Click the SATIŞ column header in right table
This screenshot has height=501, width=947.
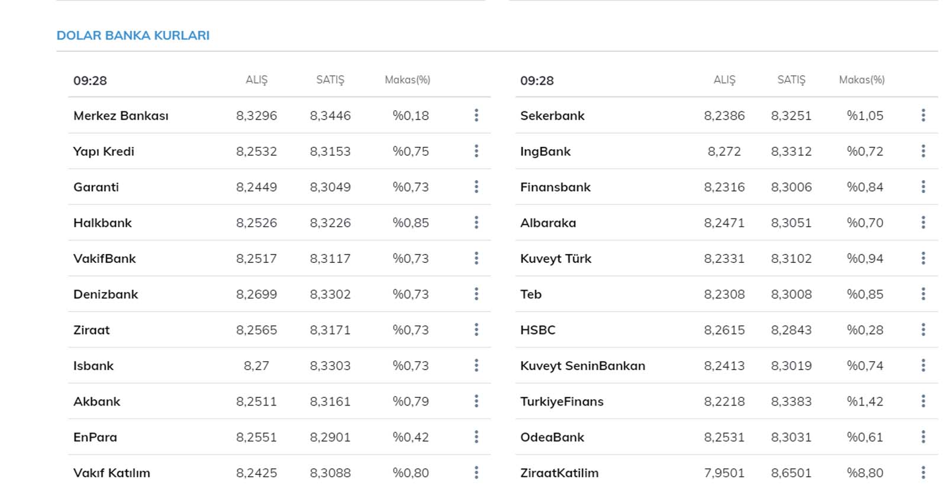[x=791, y=80]
